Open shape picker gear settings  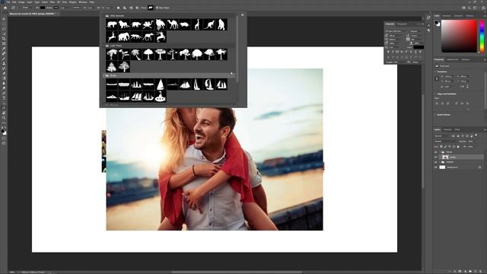pos(242,14)
